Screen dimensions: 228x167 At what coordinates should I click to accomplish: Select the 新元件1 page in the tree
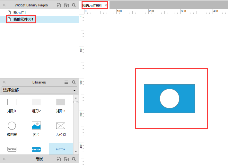(20, 12)
